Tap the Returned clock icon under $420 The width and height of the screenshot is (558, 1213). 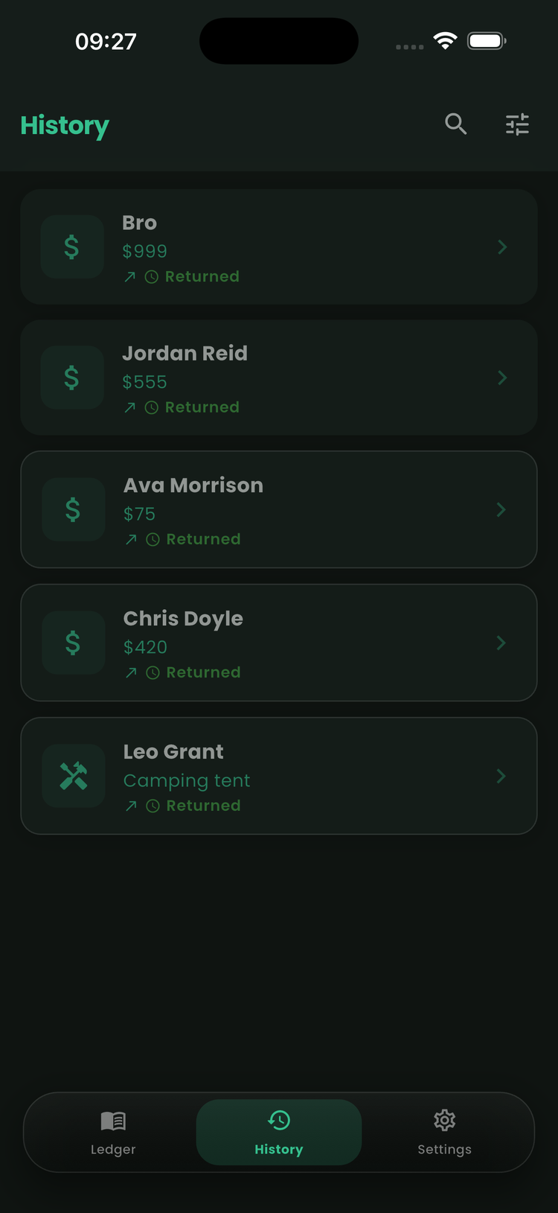tap(153, 672)
